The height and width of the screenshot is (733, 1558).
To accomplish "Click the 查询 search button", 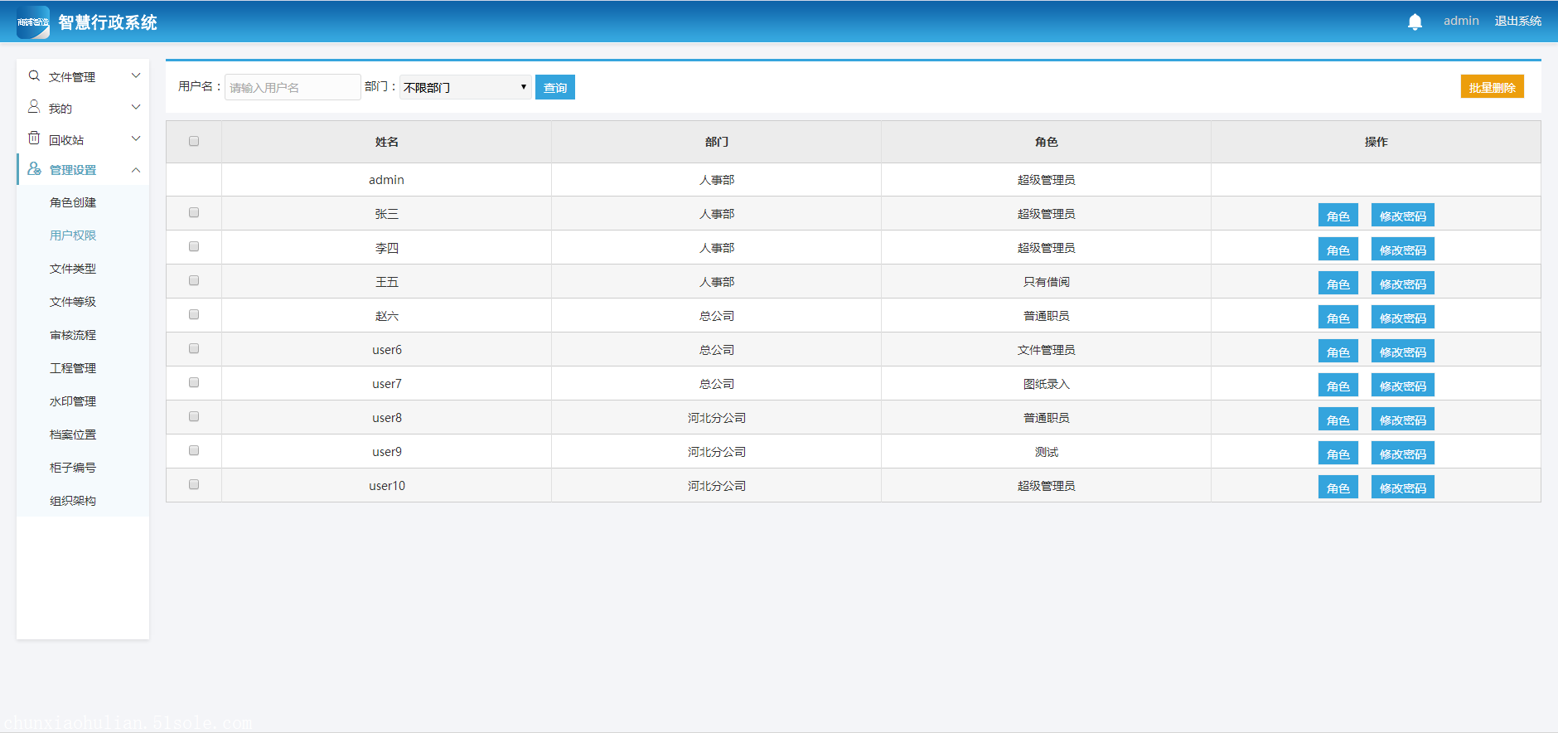I will pyautogui.click(x=555, y=87).
